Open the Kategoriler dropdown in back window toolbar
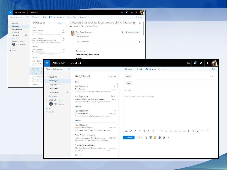Viewport: 227px width, 170px height. 84,17
